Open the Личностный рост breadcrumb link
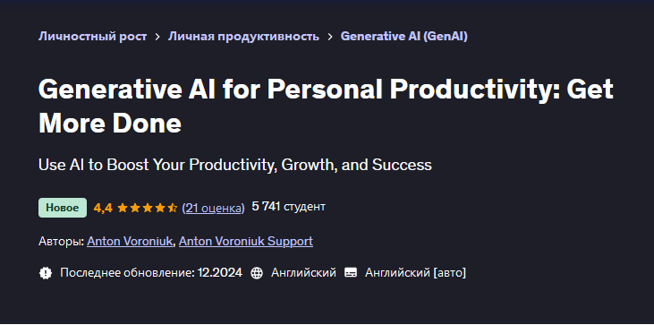The width and height of the screenshot is (654, 325). tap(92, 37)
